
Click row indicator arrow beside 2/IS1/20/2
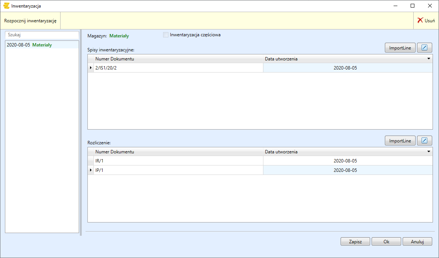pos(91,68)
